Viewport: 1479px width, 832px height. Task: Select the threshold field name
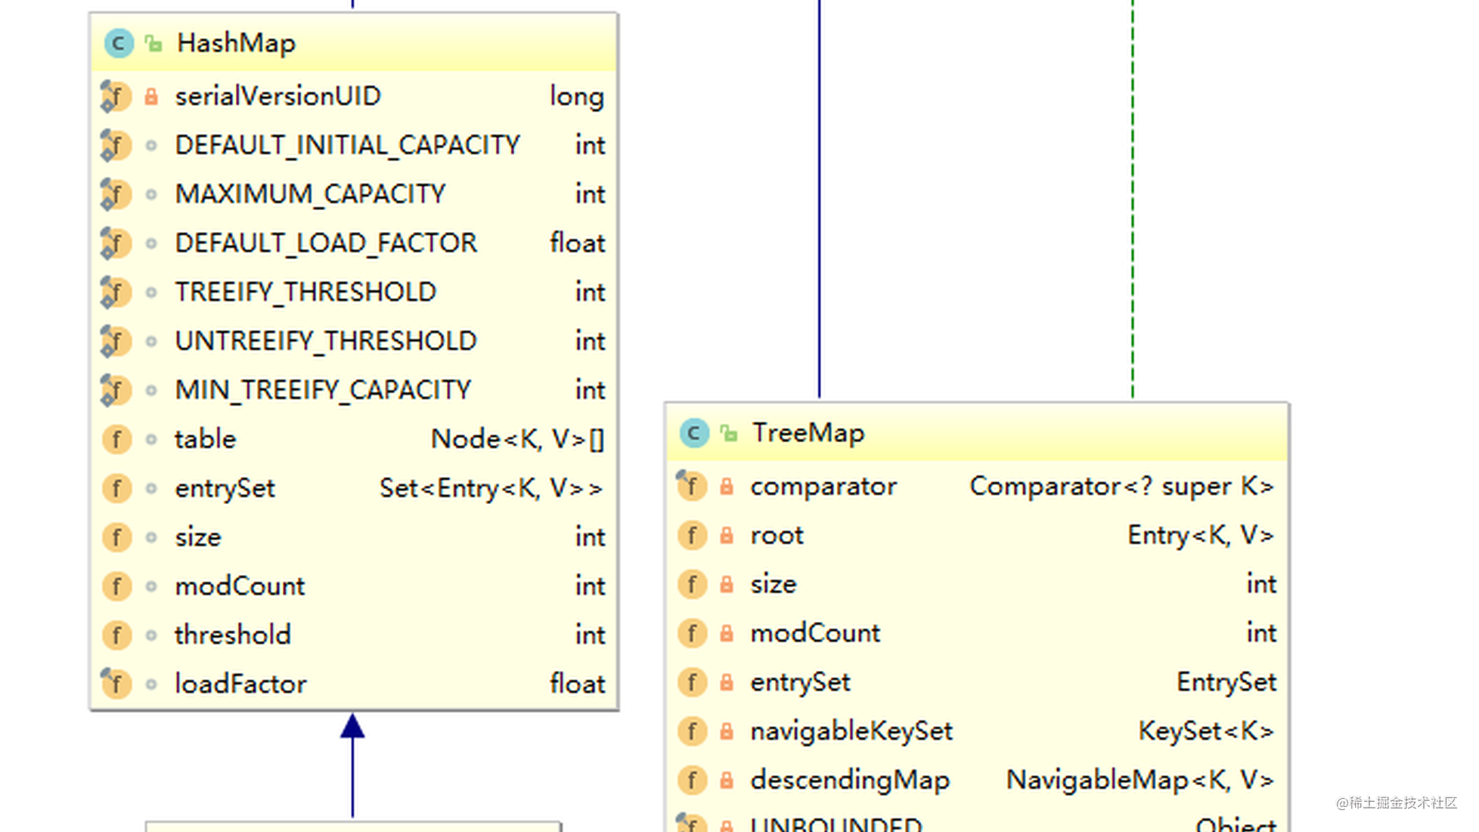pyautogui.click(x=233, y=635)
